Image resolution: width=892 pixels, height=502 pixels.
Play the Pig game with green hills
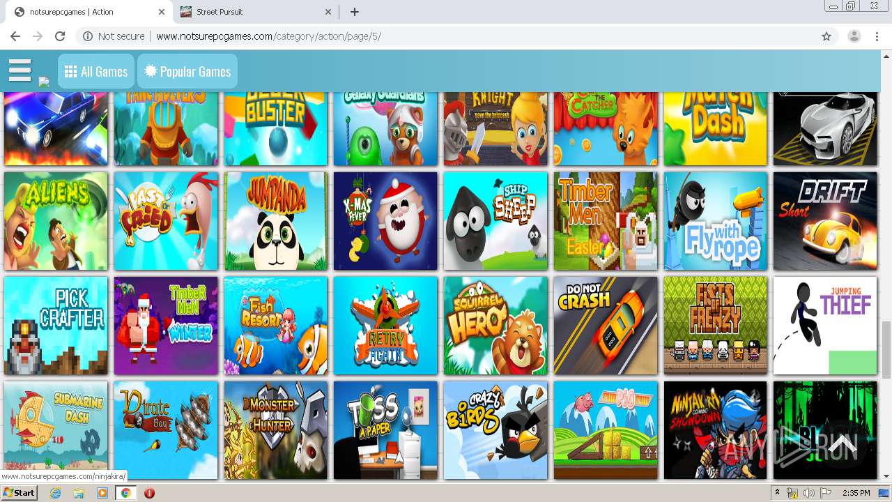[x=606, y=430]
